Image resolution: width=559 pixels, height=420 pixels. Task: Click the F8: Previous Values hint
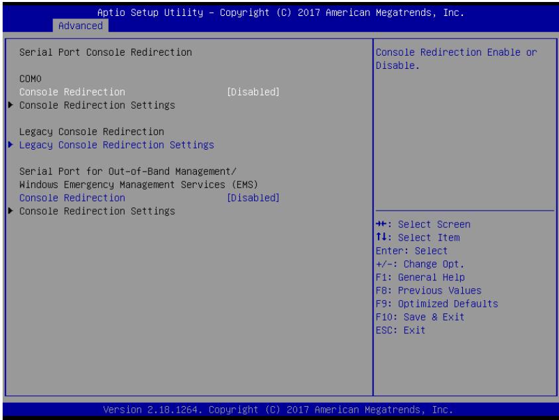click(x=428, y=290)
